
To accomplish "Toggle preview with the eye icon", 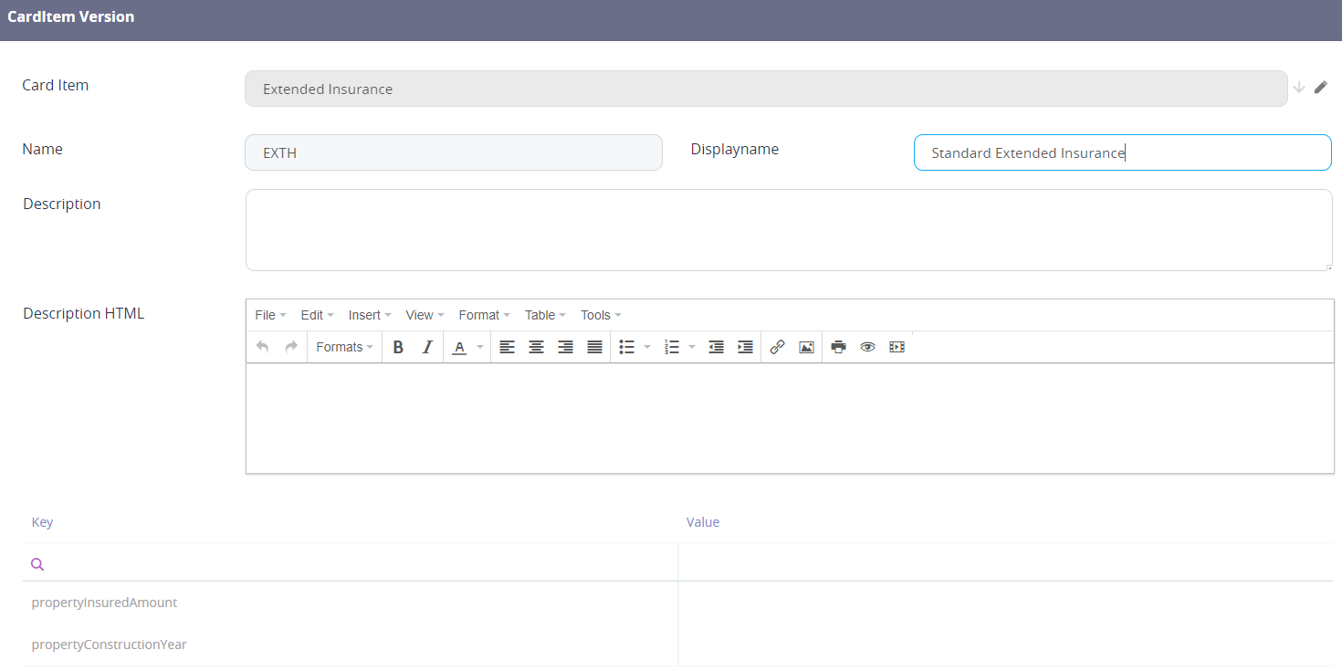I will point(867,347).
